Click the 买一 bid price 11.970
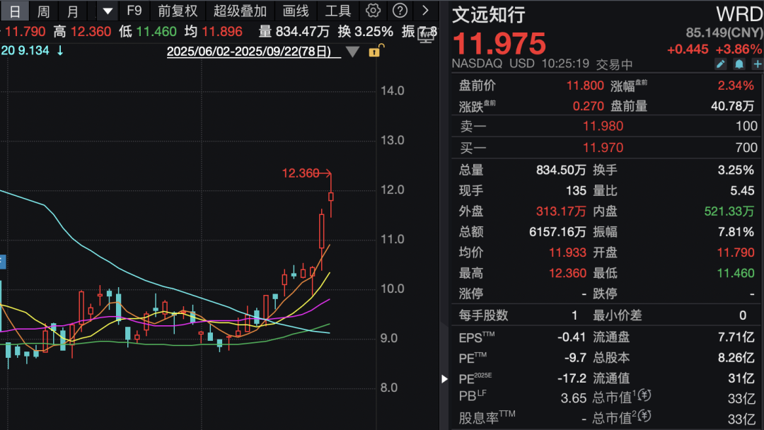764x430 pixels. [x=603, y=148]
